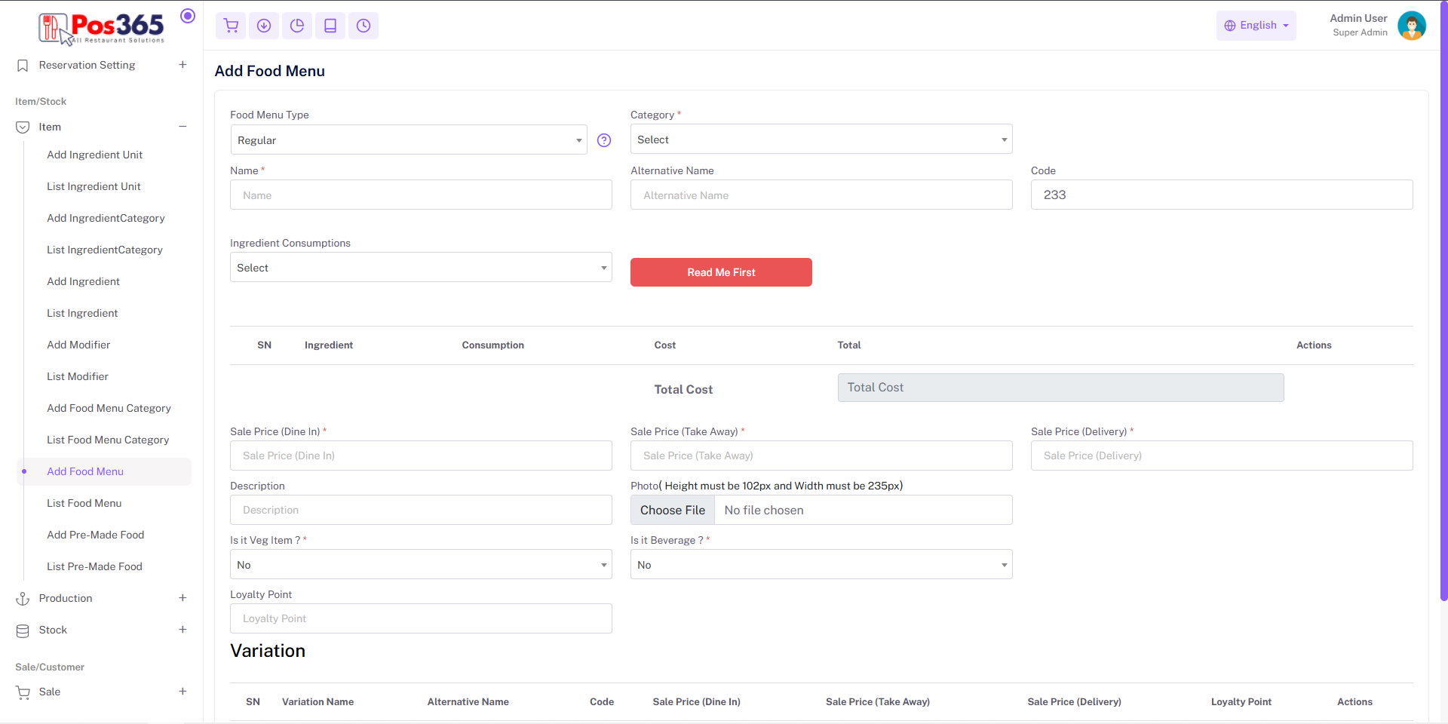Click the Sale Price (Dine In) input field
Image resolution: width=1448 pixels, height=724 pixels.
click(421, 456)
